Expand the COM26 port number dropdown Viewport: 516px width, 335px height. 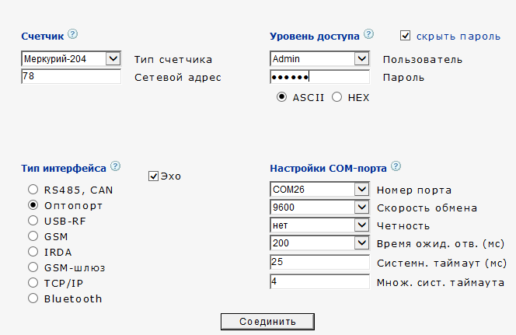(319, 189)
